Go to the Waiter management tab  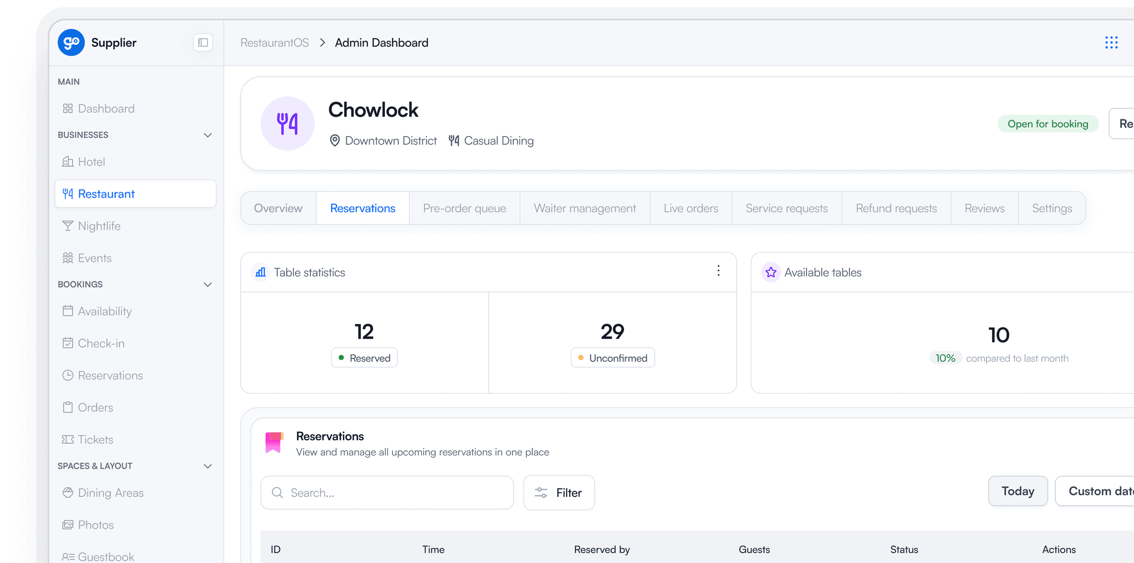pos(585,208)
